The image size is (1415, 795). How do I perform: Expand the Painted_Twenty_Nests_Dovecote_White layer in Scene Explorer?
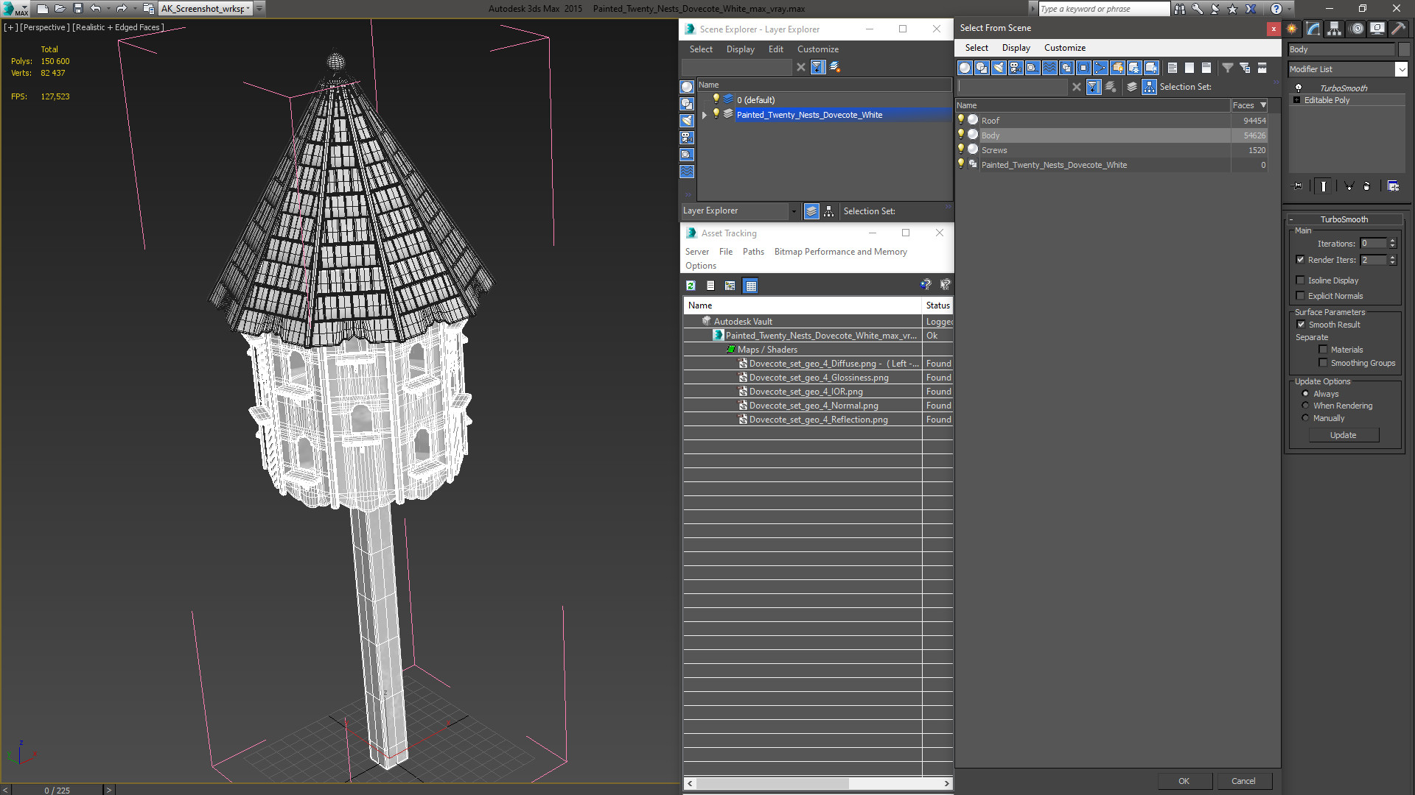(705, 115)
